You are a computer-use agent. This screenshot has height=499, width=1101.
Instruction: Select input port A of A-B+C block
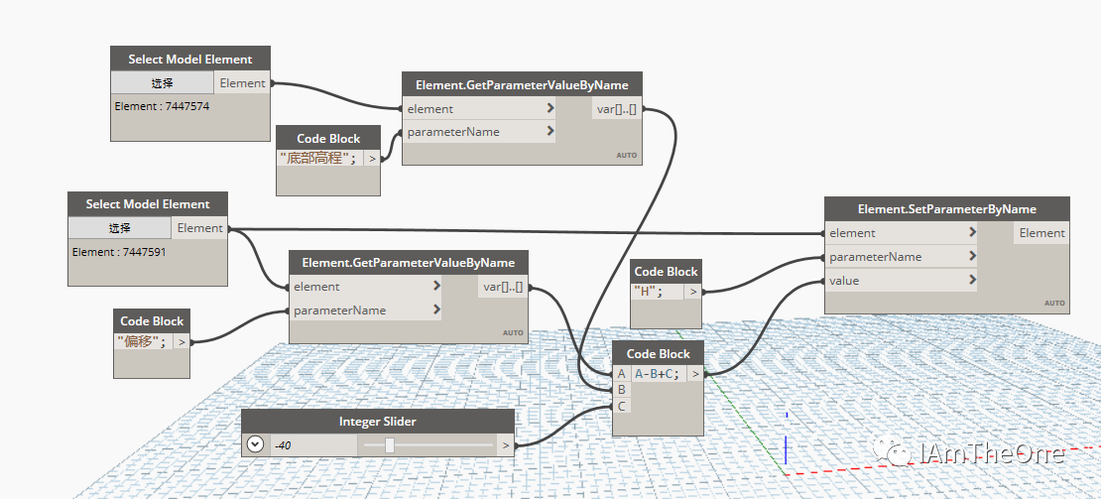pos(621,374)
